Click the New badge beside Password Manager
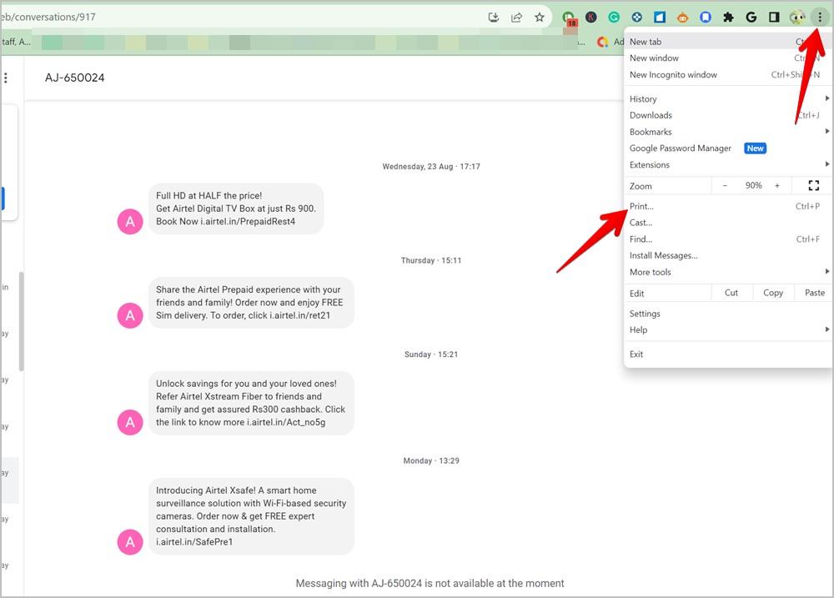This screenshot has height=598, width=834. (755, 148)
